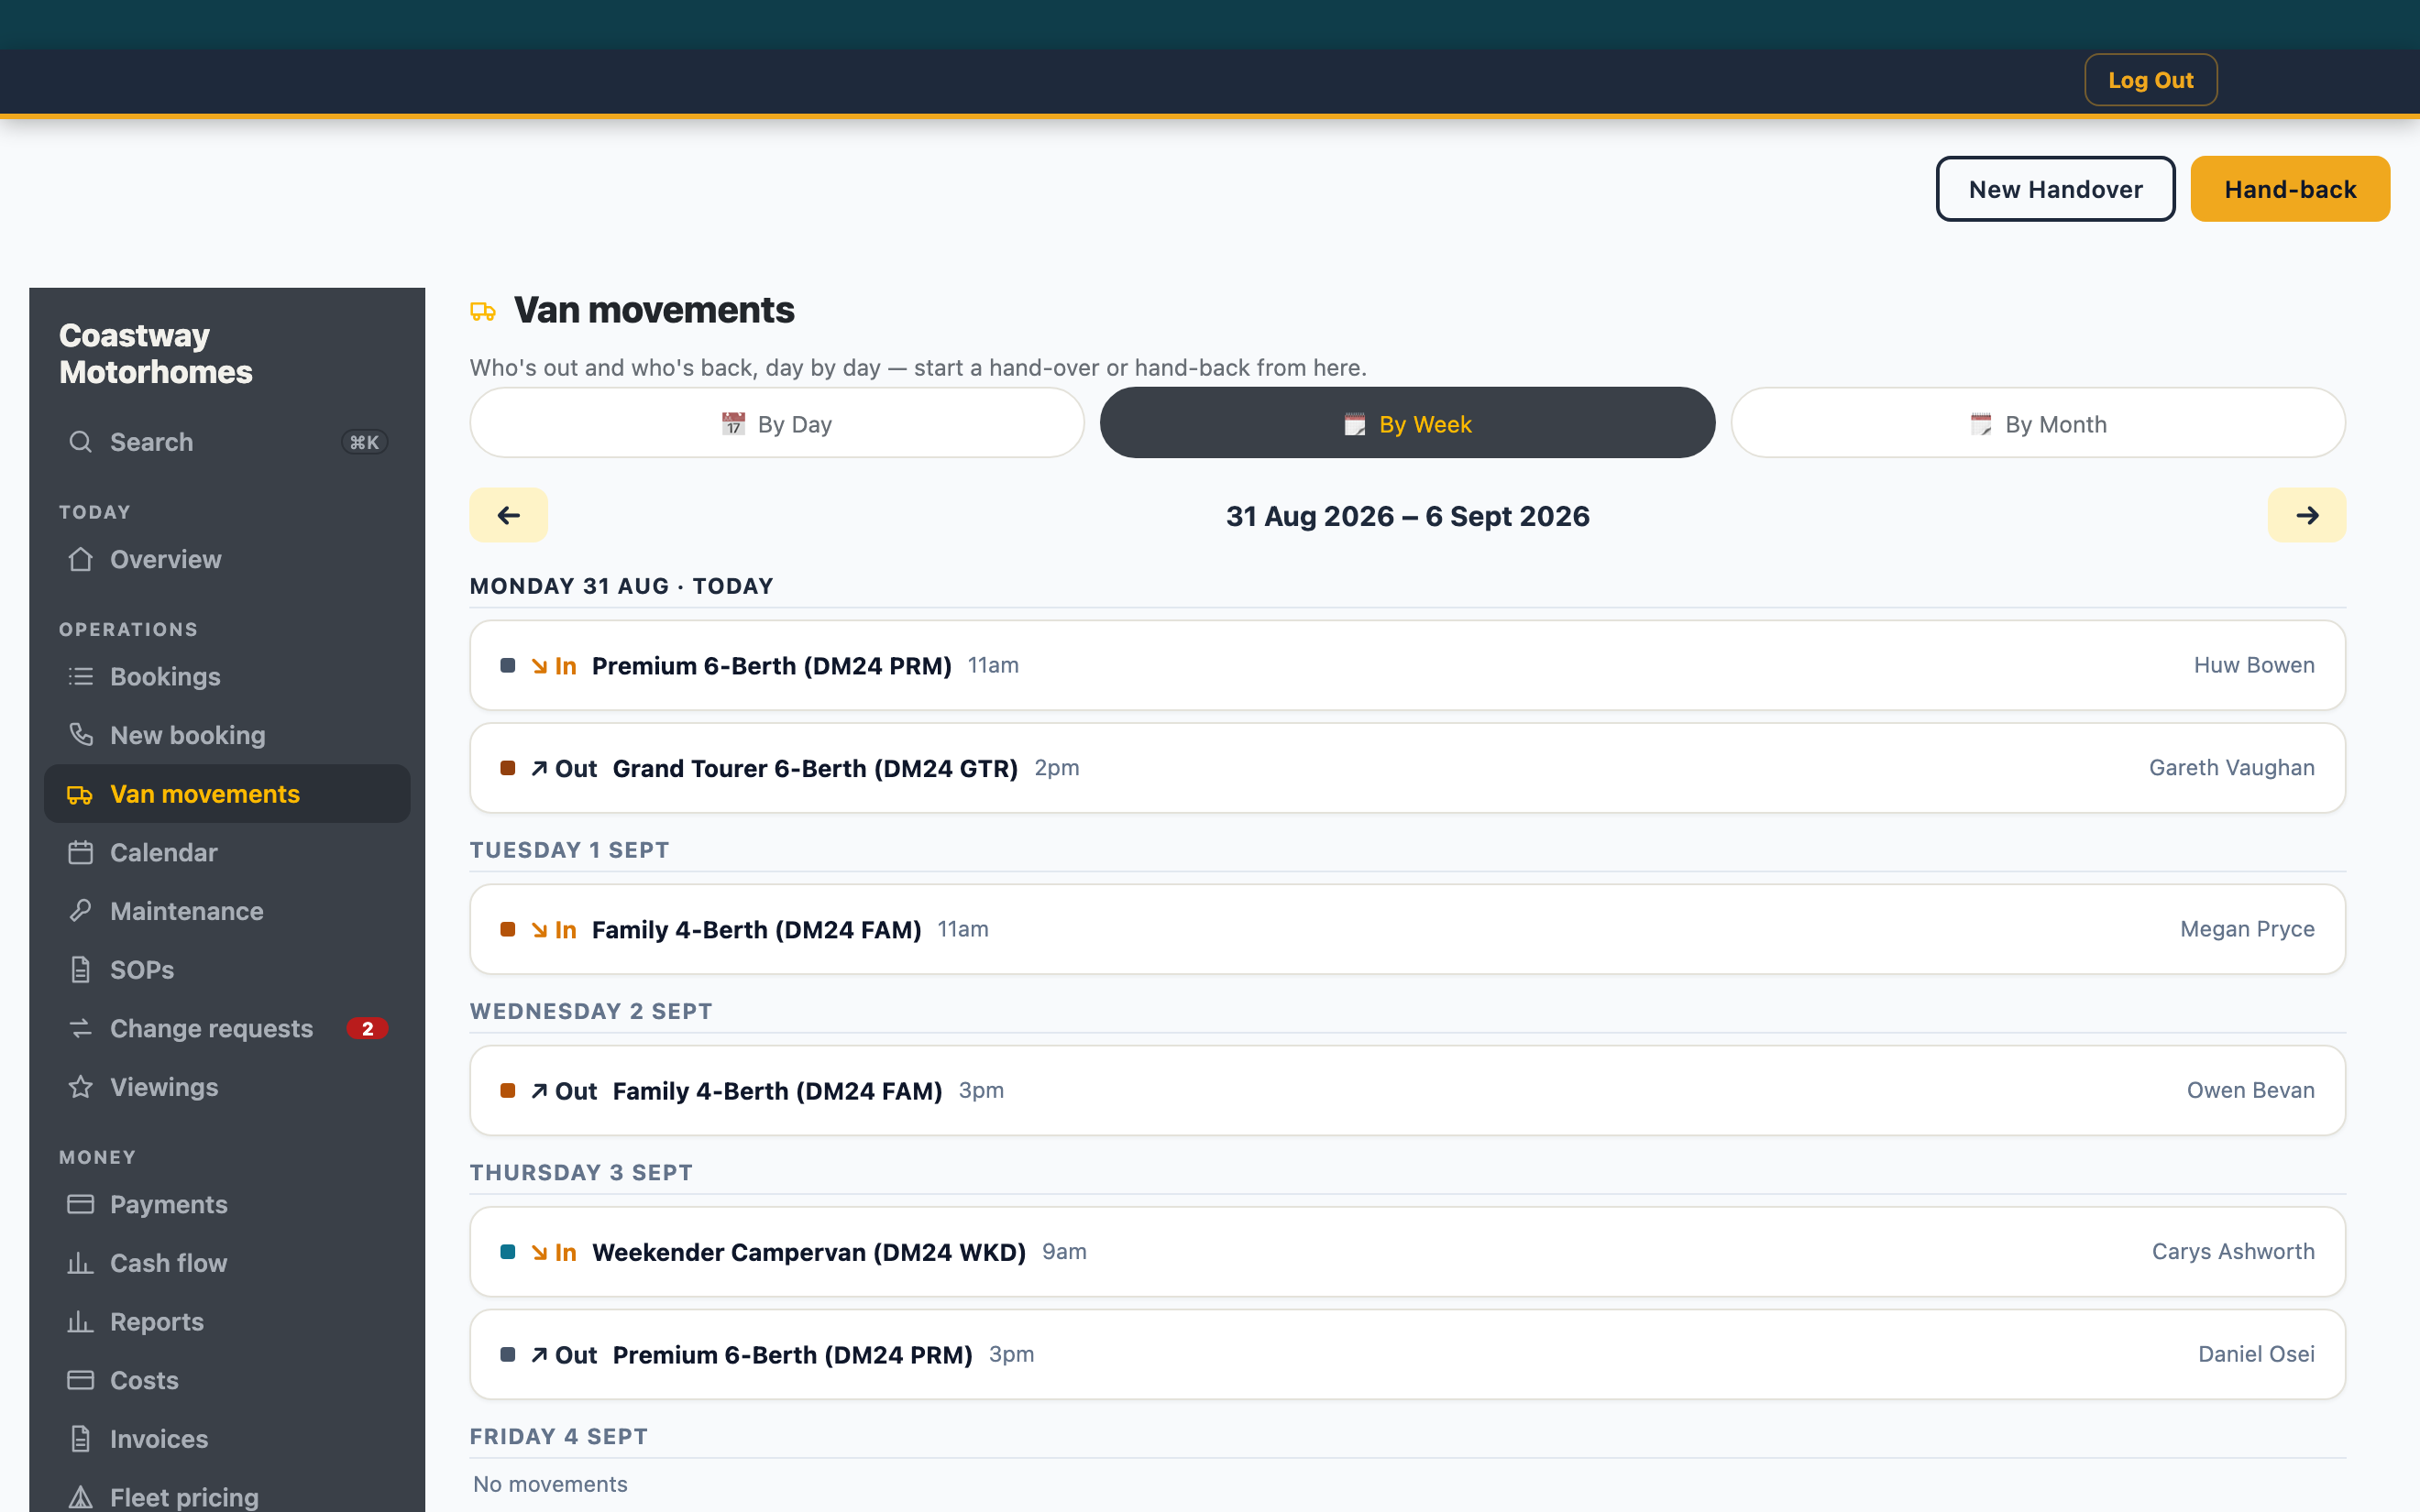
Task: Click the Fleet pricing icon
Action: [80, 1497]
